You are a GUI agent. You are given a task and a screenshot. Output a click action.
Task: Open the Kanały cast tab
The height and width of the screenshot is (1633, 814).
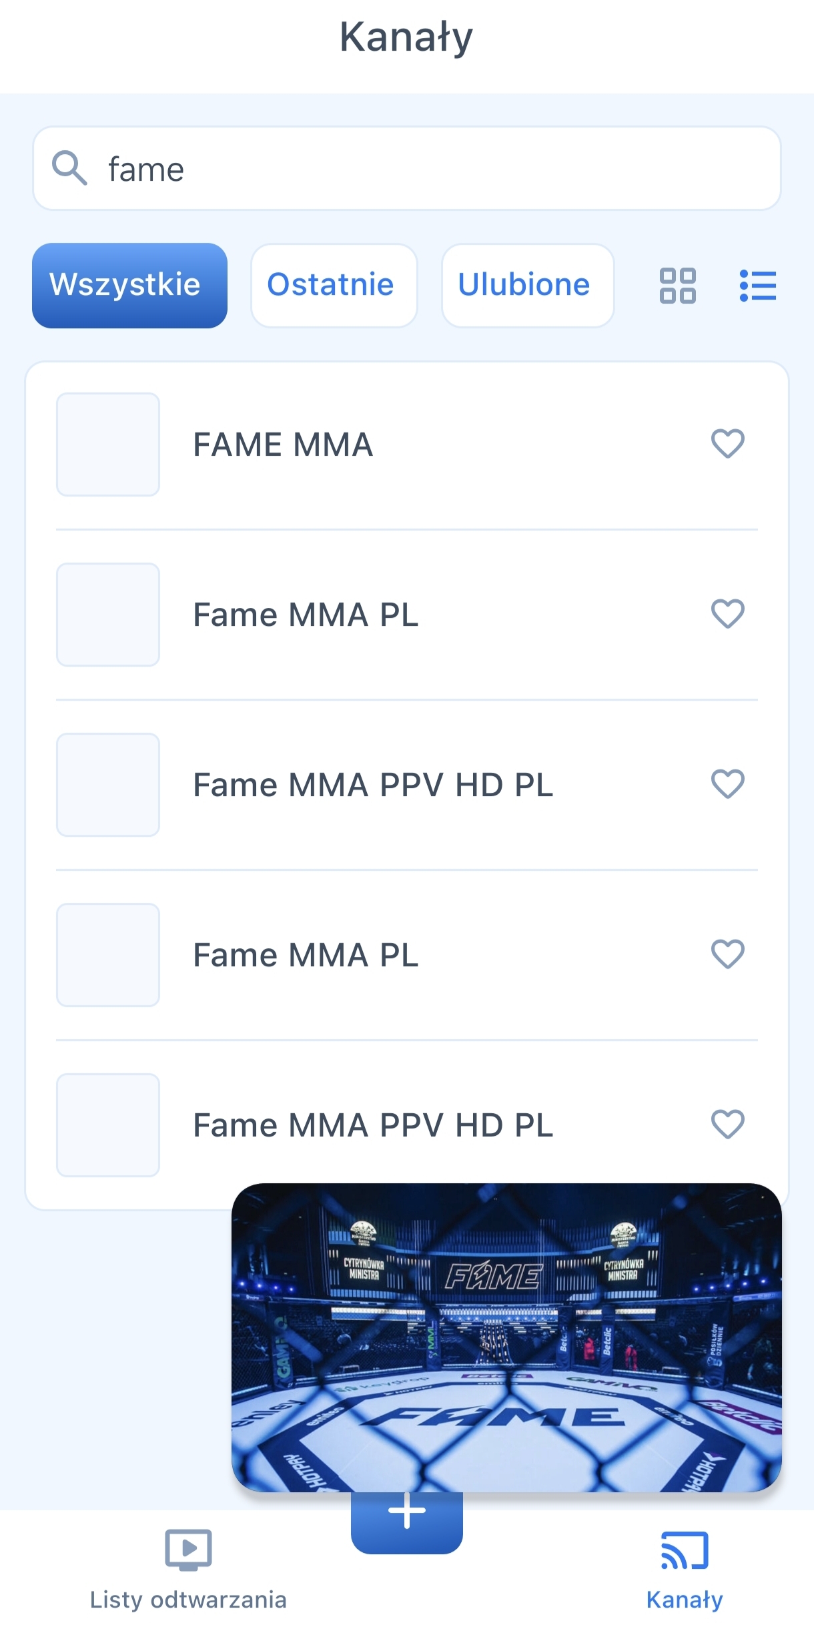[684, 1570]
